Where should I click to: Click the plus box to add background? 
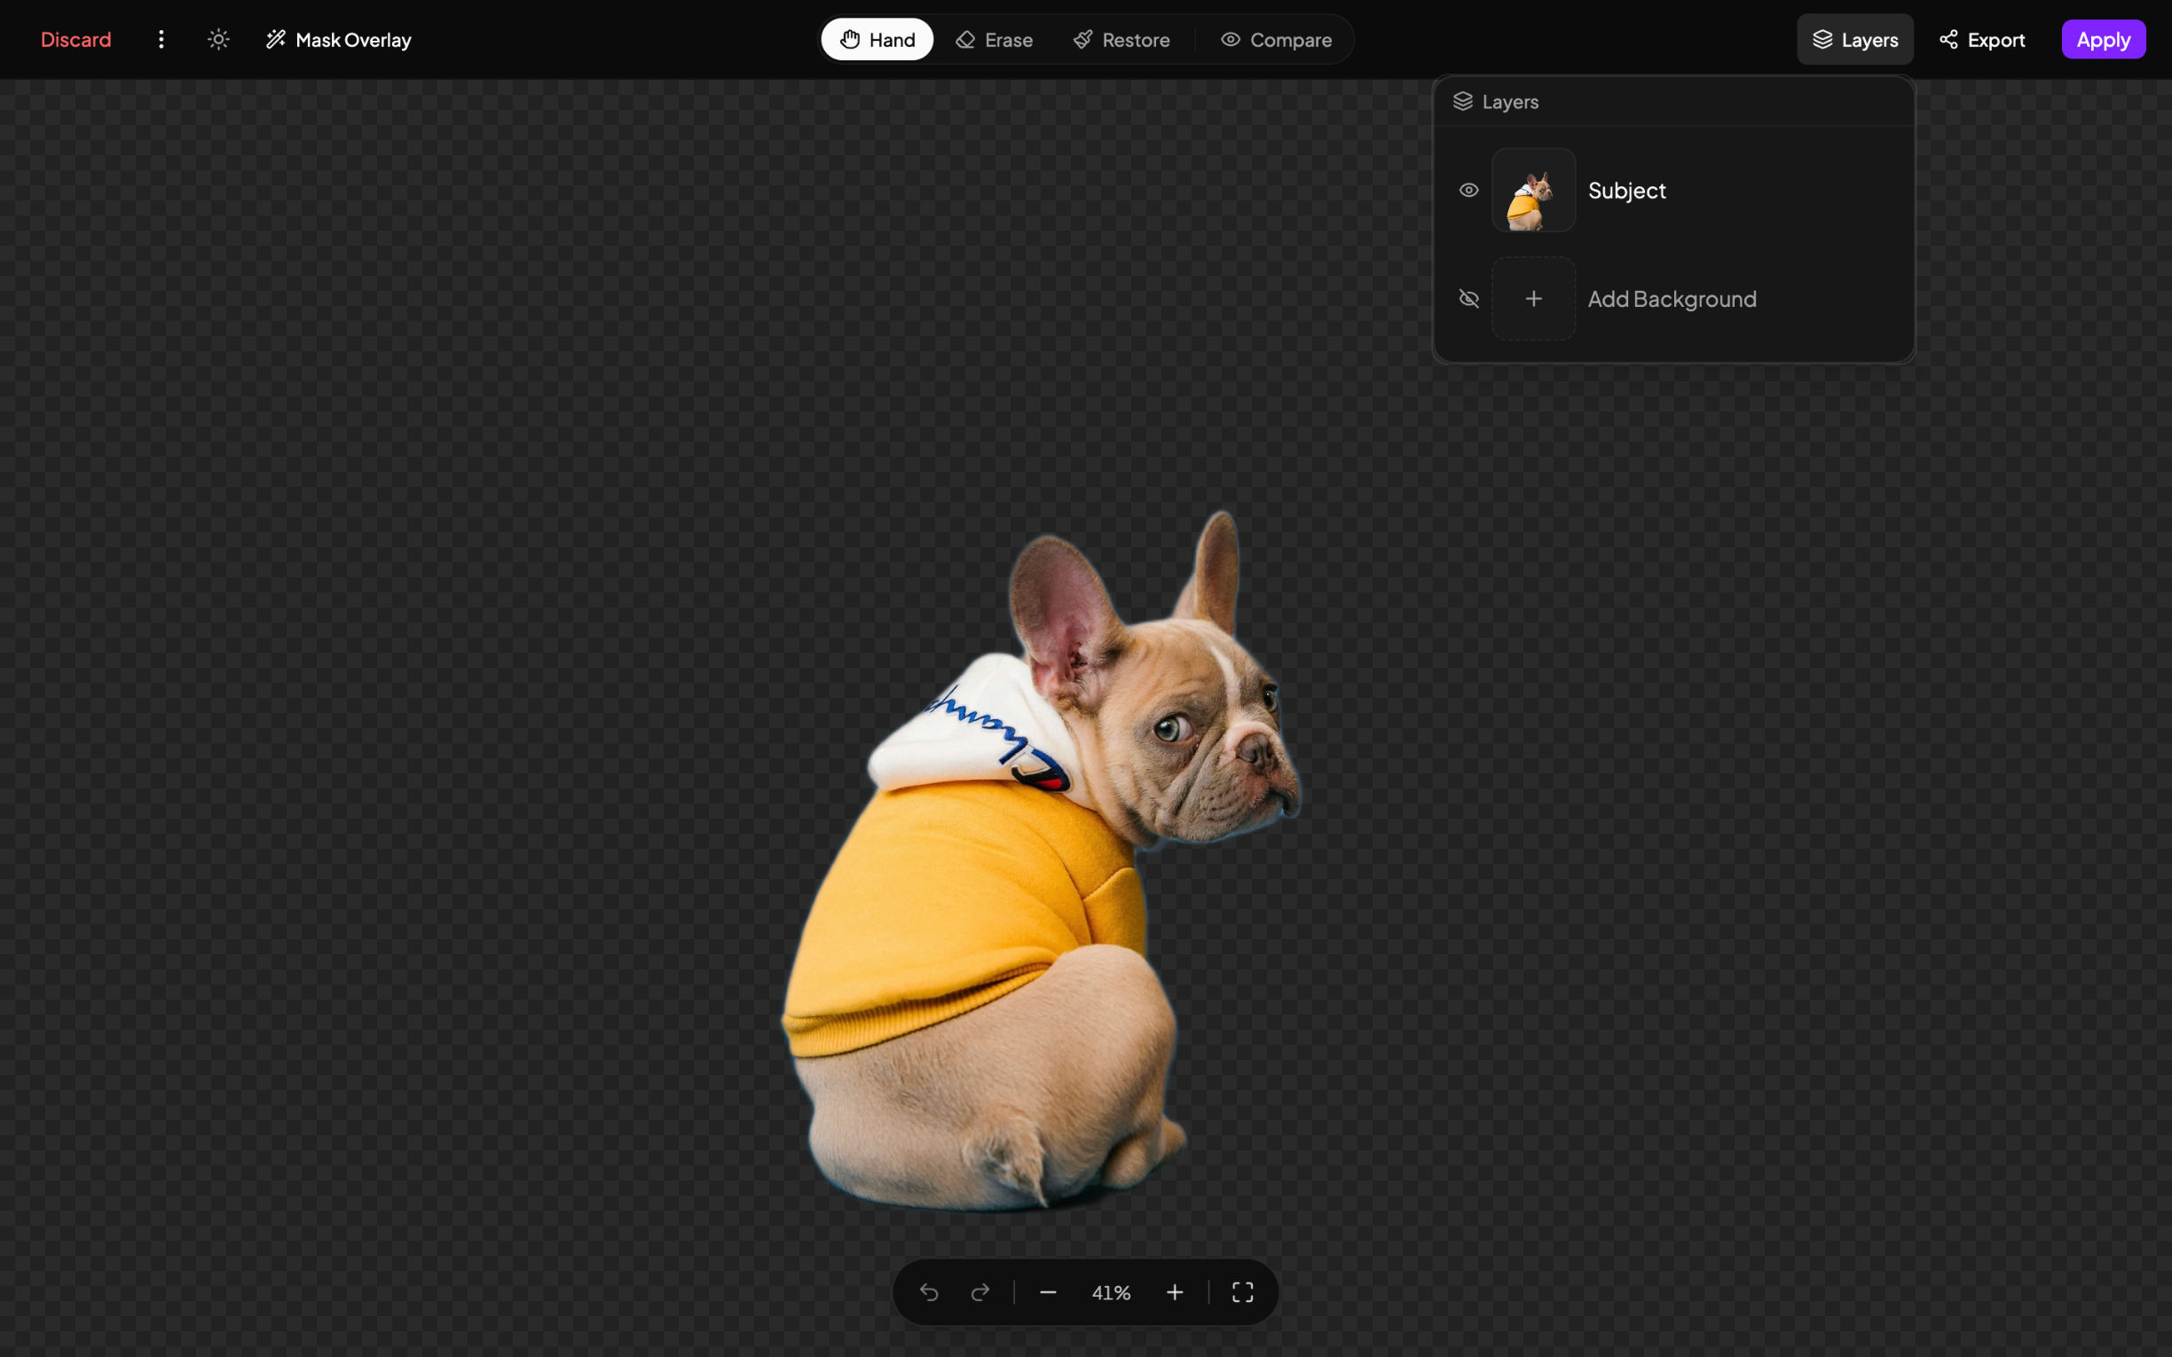click(1533, 299)
